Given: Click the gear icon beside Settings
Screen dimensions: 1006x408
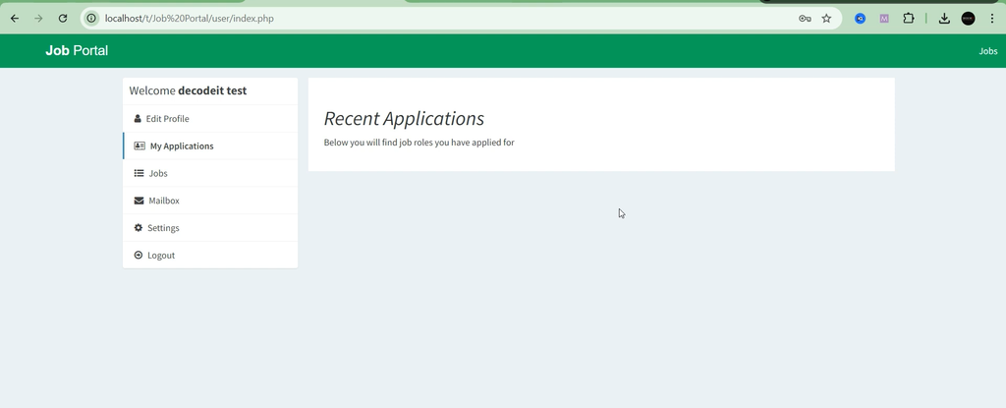Looking at the screenshot, I should pyautogui.click(x=138, y=228).
